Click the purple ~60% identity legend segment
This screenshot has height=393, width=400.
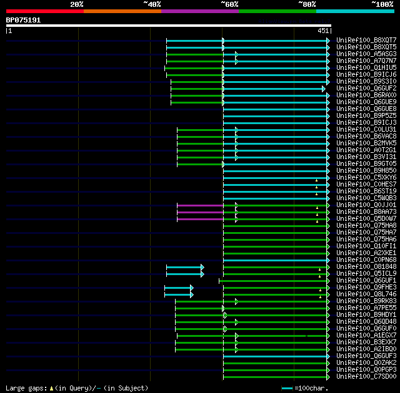click(x=200, y=11)
